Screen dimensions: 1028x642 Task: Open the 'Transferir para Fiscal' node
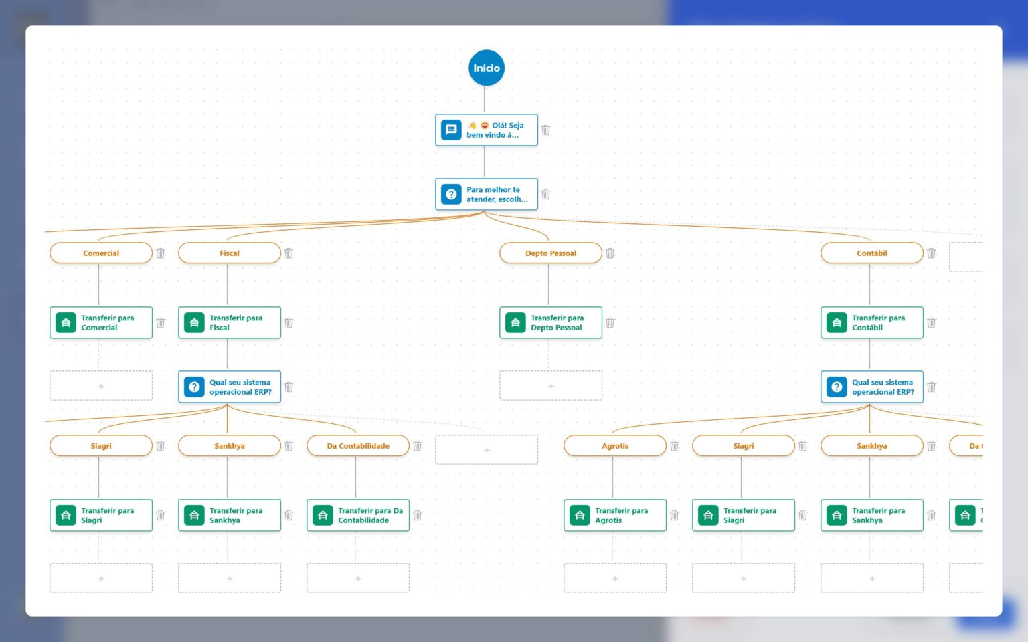coord(230,322)
